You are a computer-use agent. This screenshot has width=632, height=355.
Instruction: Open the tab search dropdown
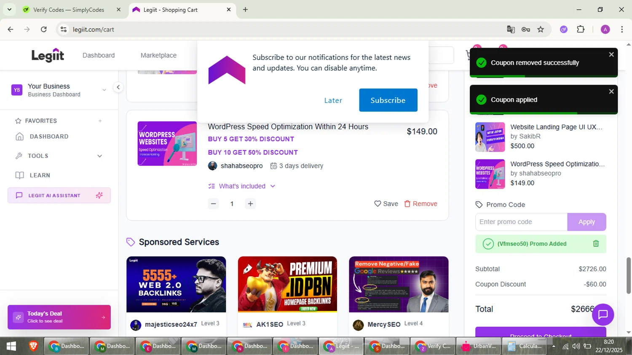(x=9, y=9)
